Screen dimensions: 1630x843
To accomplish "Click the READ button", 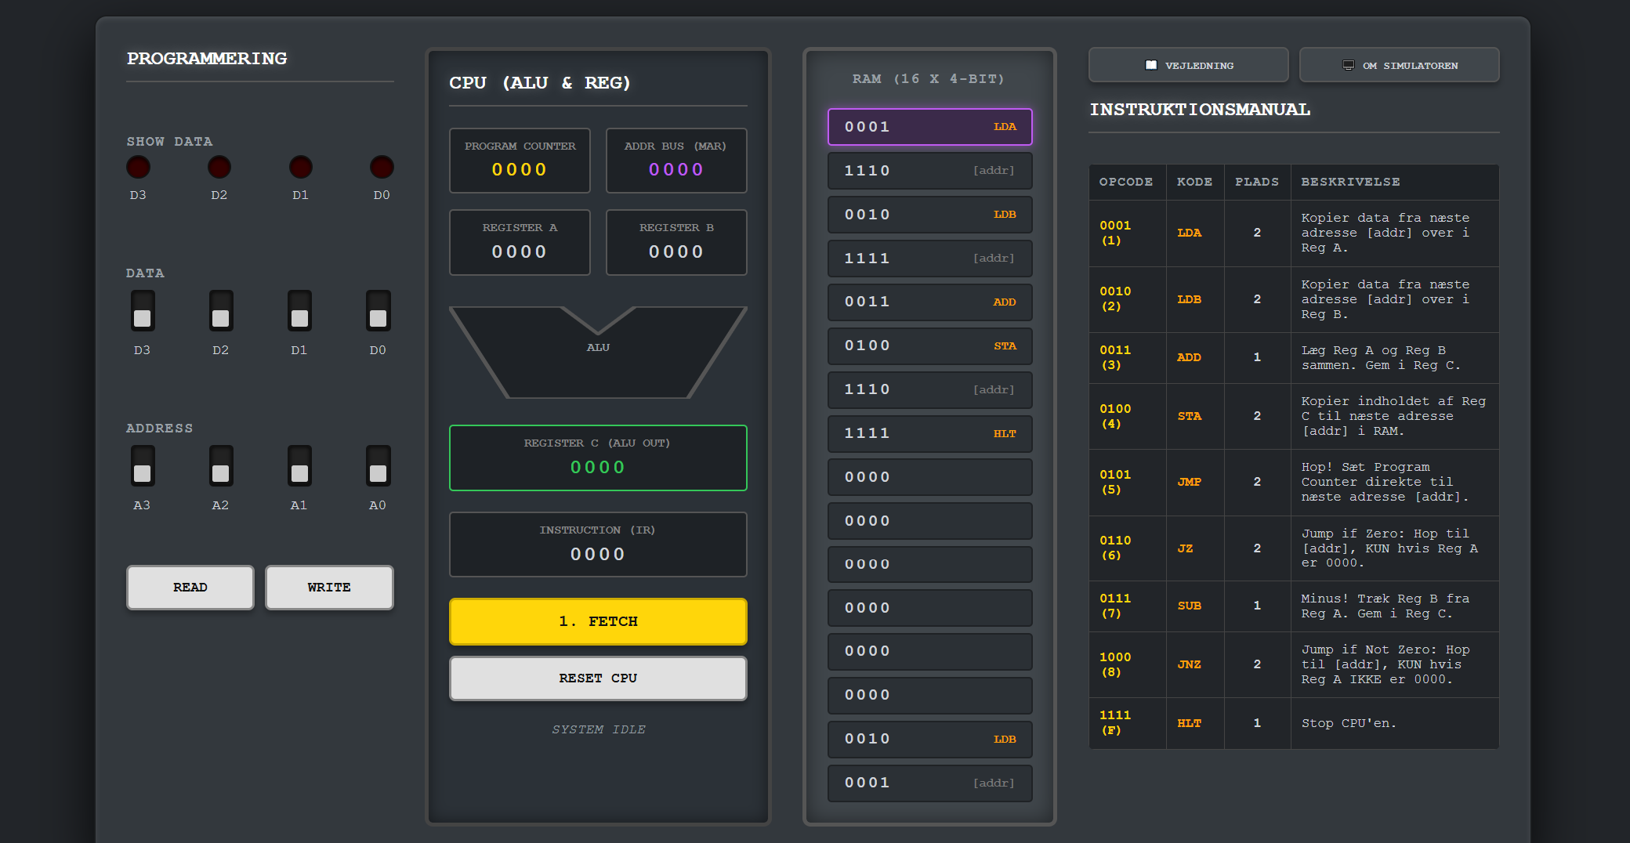I will (x=190, y=587).
